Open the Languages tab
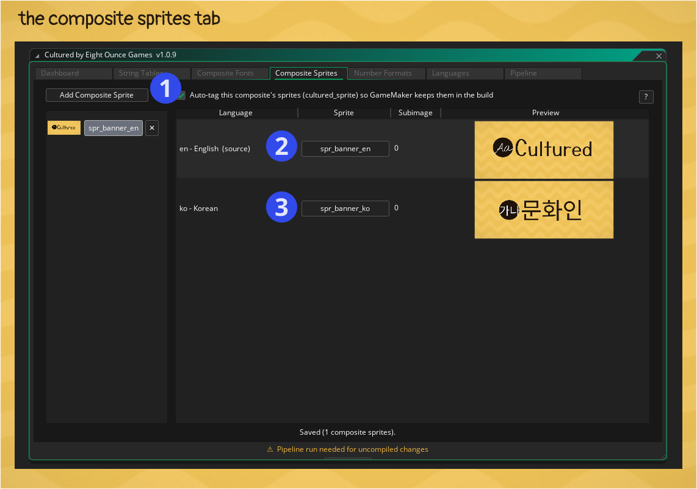This screenshot has height=489, width=697. (464, 73)
